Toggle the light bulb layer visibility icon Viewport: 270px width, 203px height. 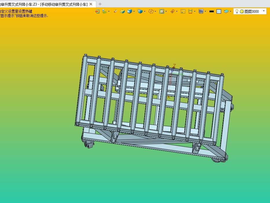(237, 11)
